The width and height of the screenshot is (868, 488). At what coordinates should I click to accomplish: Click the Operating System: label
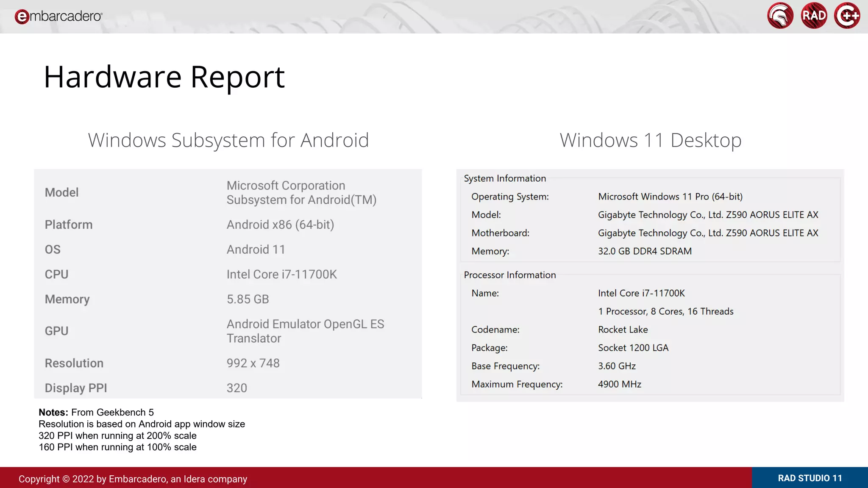[x=510, y=197]
